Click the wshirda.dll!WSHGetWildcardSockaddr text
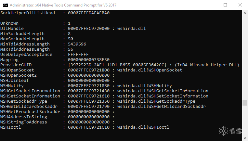This screenshot has width=248, height=141. click(161, 107)
